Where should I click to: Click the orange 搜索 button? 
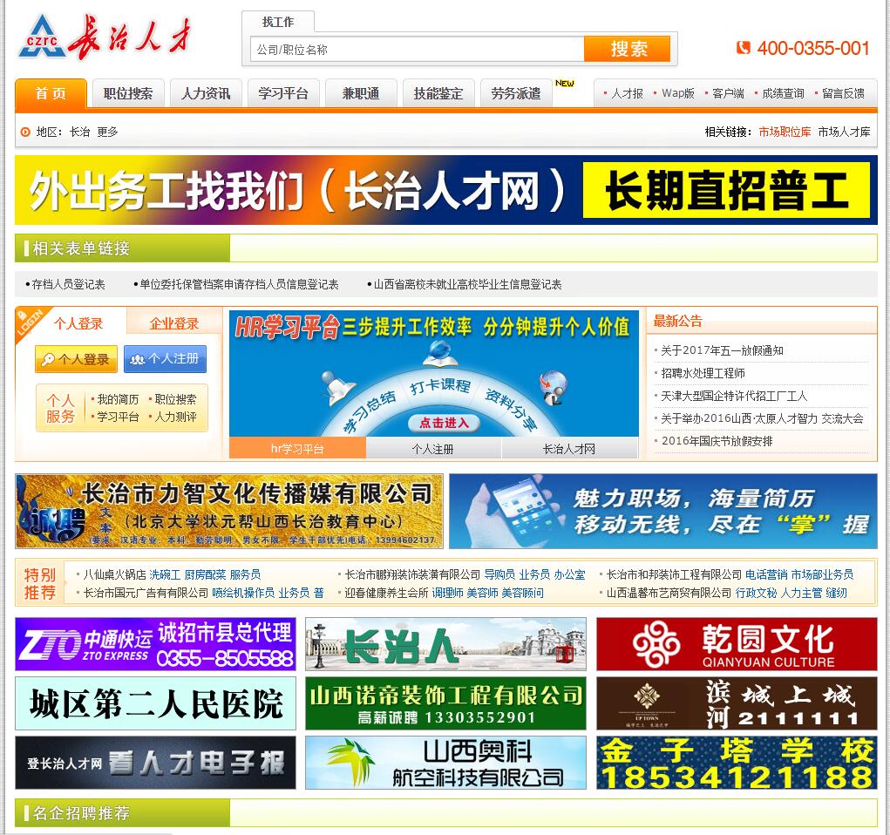click(628, 49)
